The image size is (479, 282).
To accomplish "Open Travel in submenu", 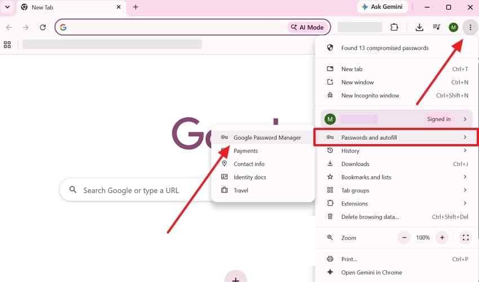I will tap(263, 190).
